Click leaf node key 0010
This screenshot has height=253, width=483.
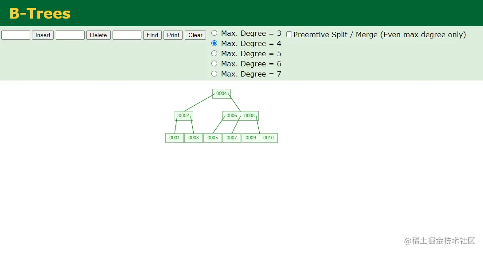(x=268, y=138)
